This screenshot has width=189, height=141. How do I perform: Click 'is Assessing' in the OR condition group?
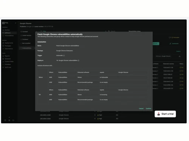104,95
